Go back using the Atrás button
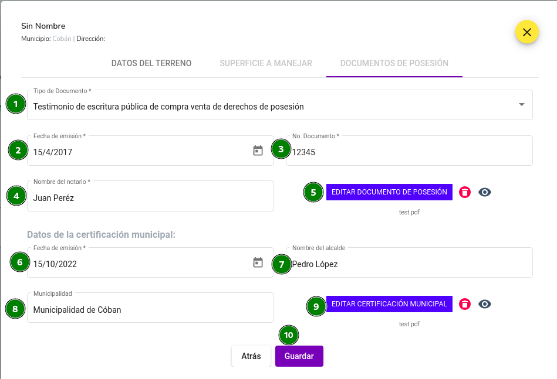Image resolution: width=557 pixels, height=379 pixels. click(251, 356)
